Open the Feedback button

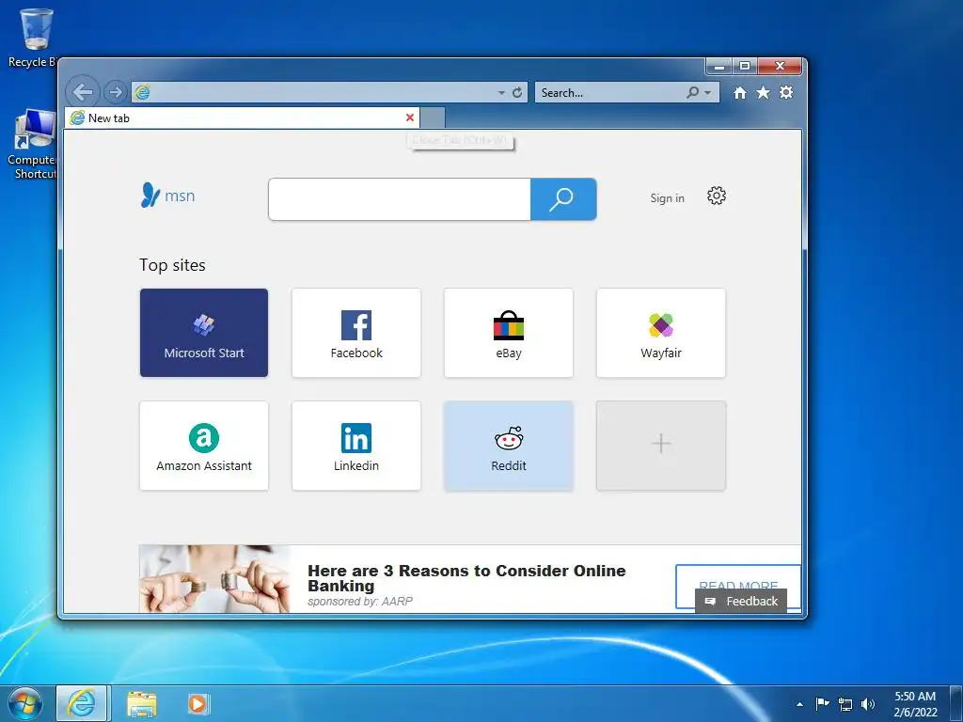pos(741,601)
